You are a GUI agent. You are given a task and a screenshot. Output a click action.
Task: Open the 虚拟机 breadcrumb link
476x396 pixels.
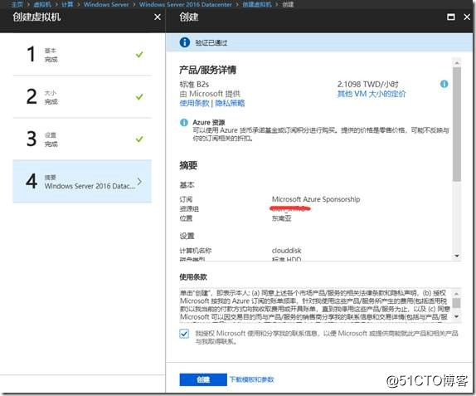pos(42,4)
